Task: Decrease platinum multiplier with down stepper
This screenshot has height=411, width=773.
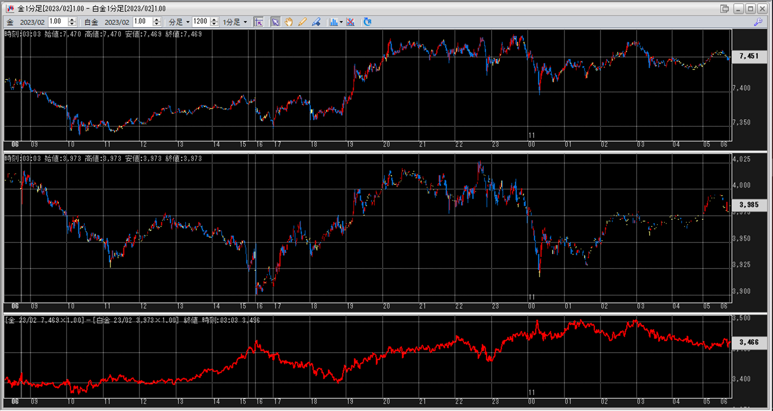Action: pyautogui.click(x=156, y=24)
